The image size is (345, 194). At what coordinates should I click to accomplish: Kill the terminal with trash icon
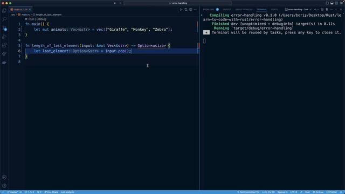(327, 10)
